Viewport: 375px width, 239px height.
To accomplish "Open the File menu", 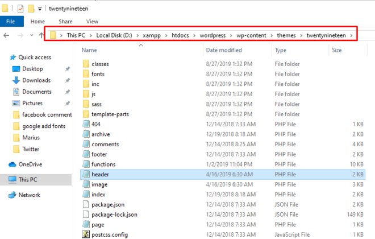I will tap(11, 22).
